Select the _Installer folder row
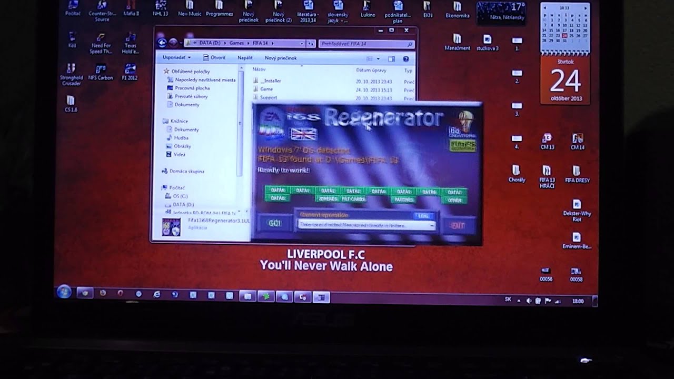 point(333,81)
